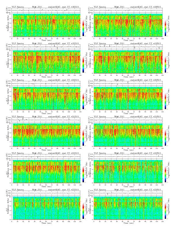The height and width of the screenshot is (228, 176).
Task: Select the ch.1 waveform strip above the 2320 spectrogram
Action: pos(46,193)
